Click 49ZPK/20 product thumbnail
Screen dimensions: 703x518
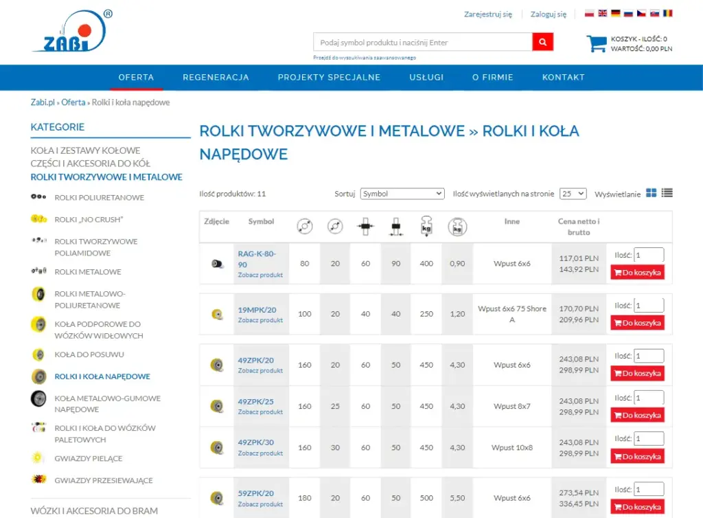(x=217, y=365)
